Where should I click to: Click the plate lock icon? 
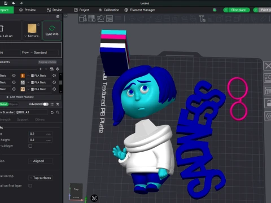[x=268, y=103]
